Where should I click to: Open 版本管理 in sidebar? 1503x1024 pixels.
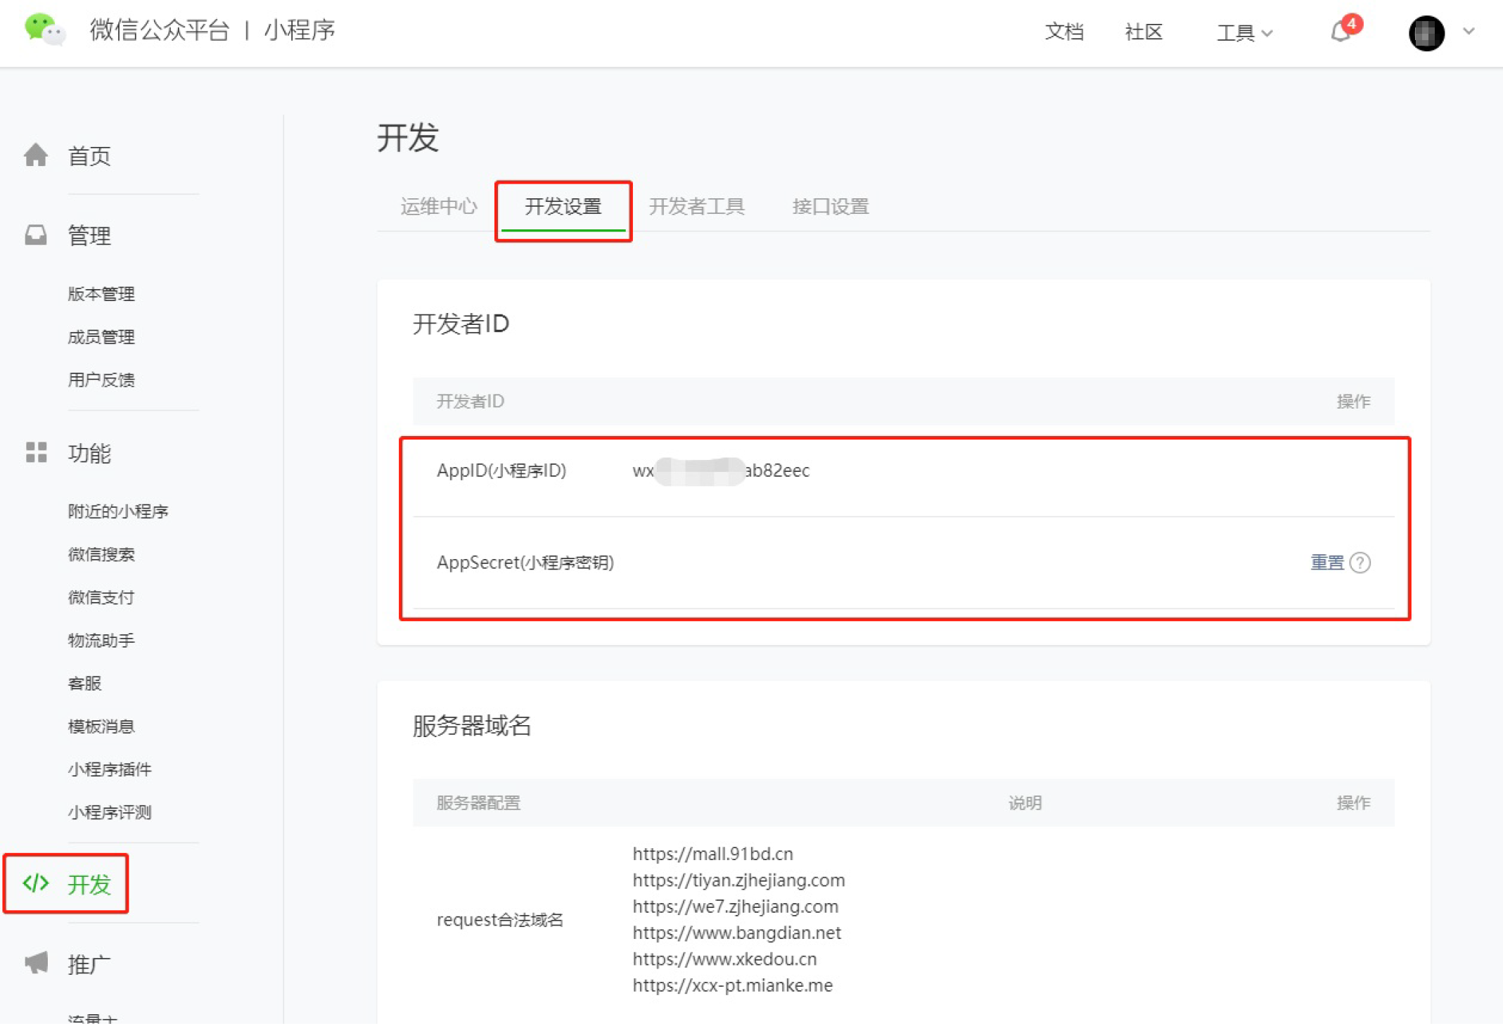101,294
